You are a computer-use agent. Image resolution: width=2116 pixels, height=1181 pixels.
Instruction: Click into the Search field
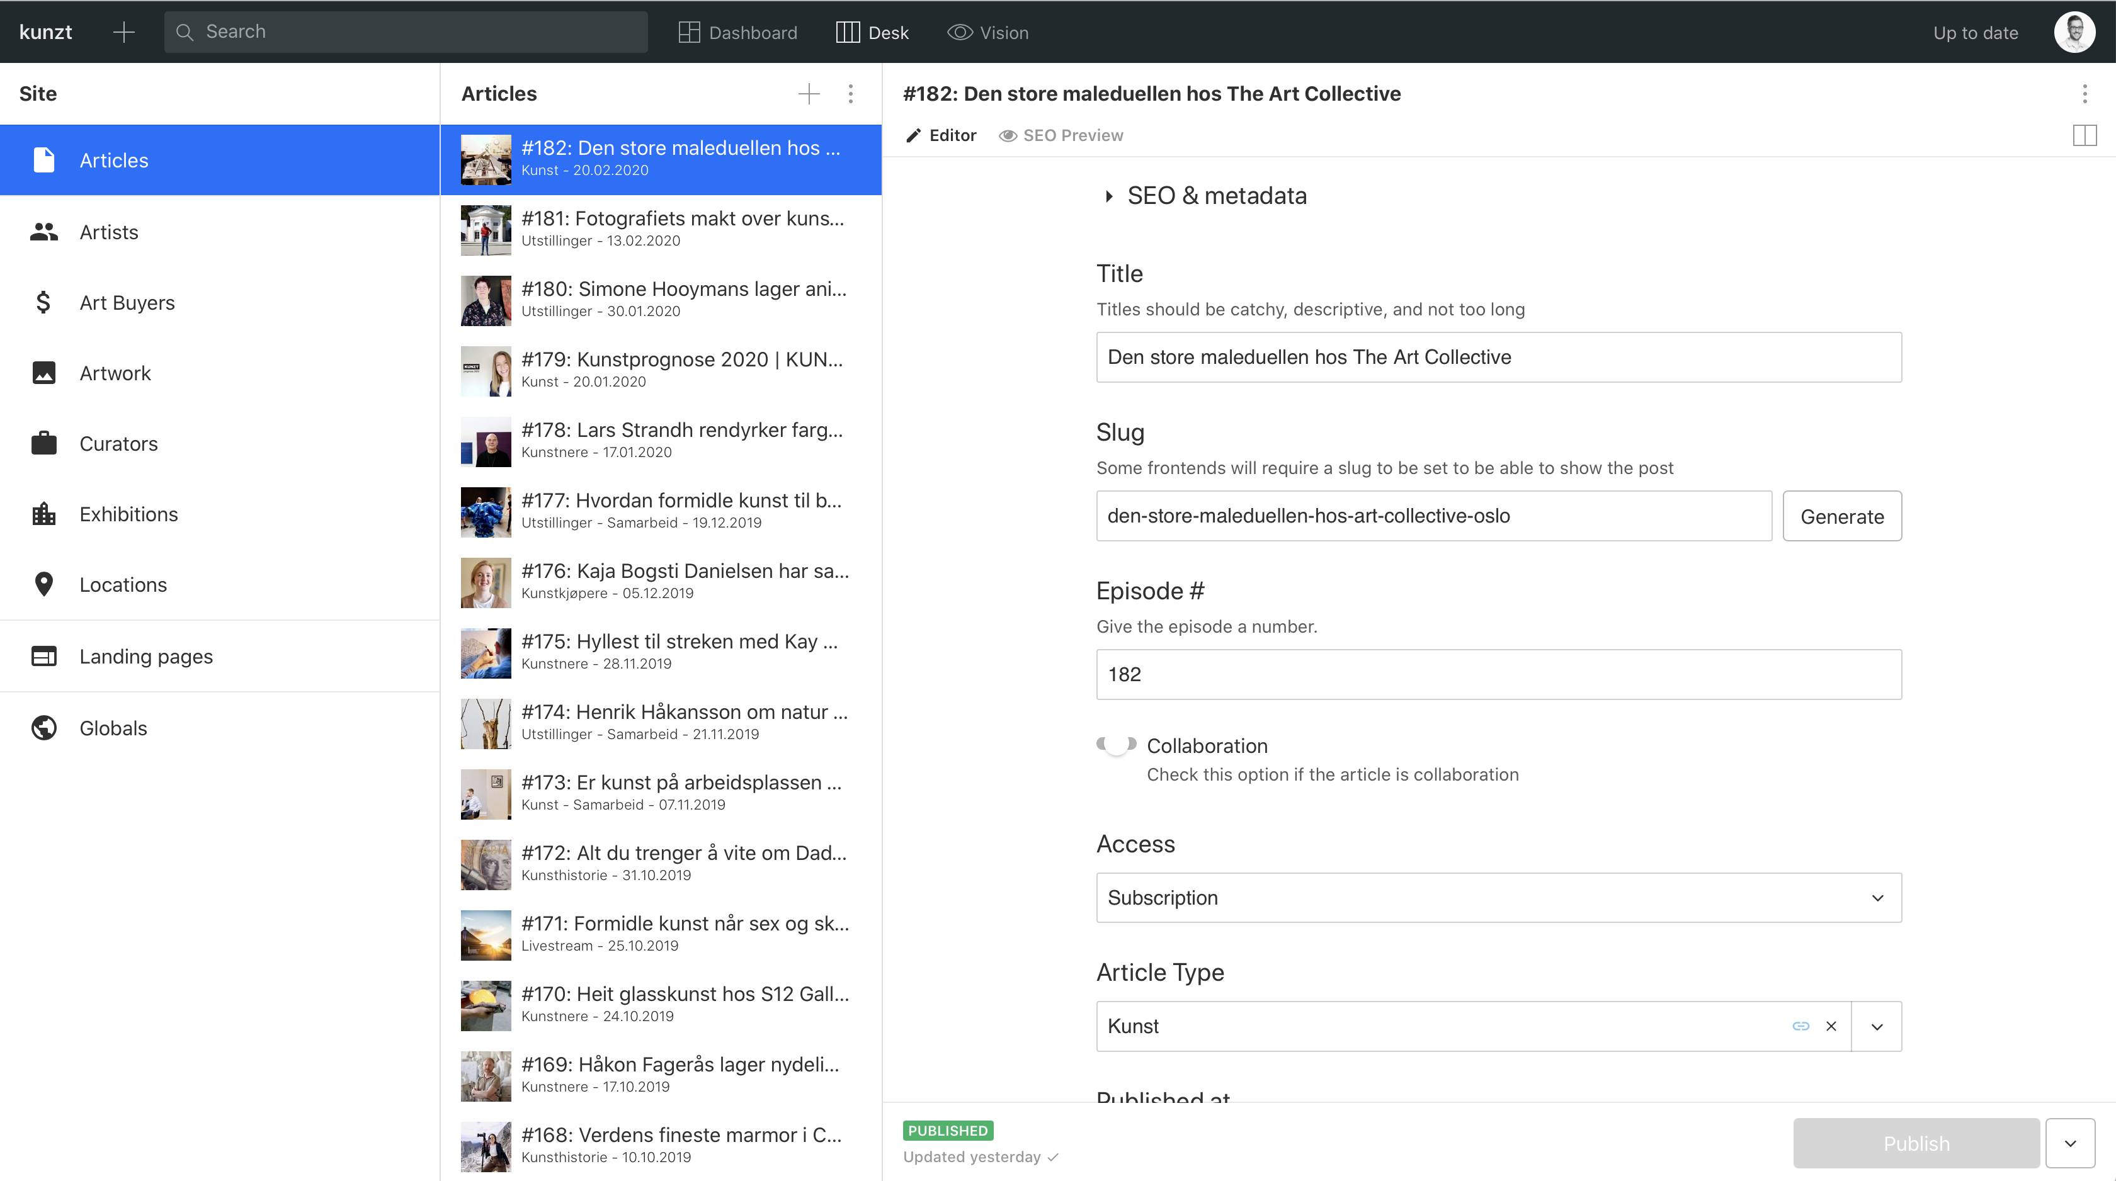click(x=406, y=32)
